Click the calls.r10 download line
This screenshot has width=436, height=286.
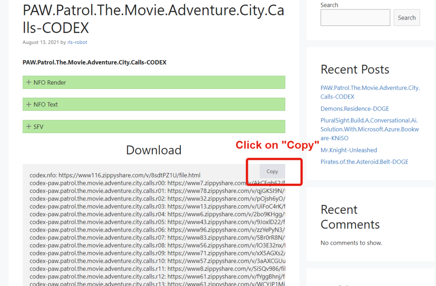tap(158, 261)
